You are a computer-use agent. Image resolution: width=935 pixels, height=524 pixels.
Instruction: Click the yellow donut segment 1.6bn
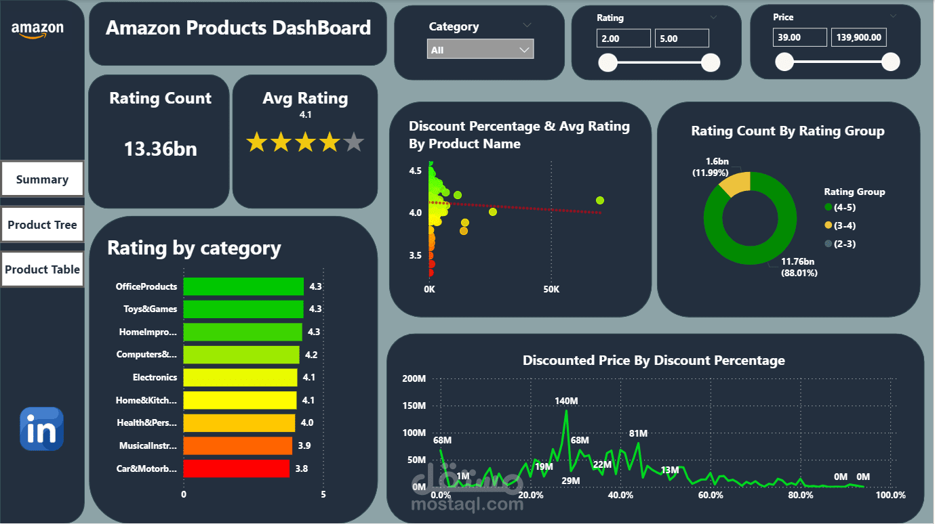736,184
